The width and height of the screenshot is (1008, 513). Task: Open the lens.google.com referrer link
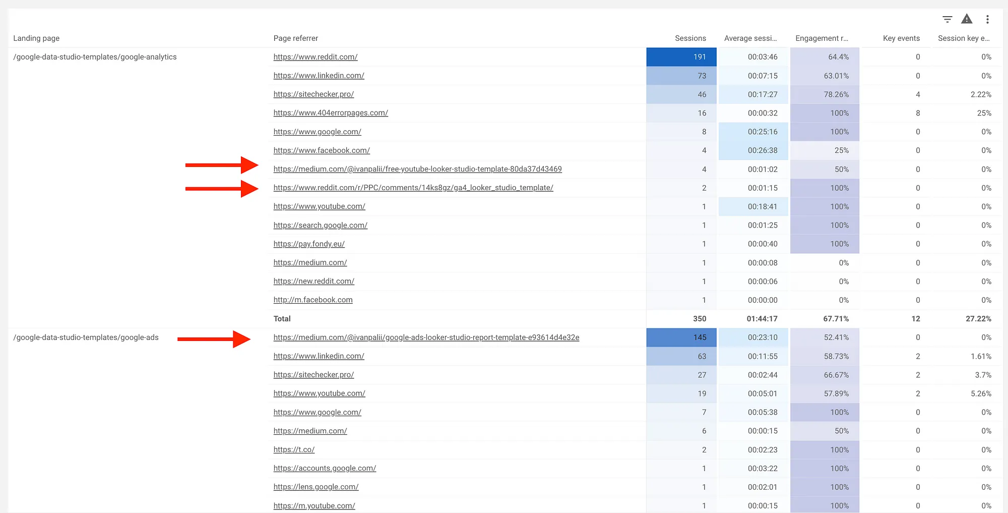(316, 487)
